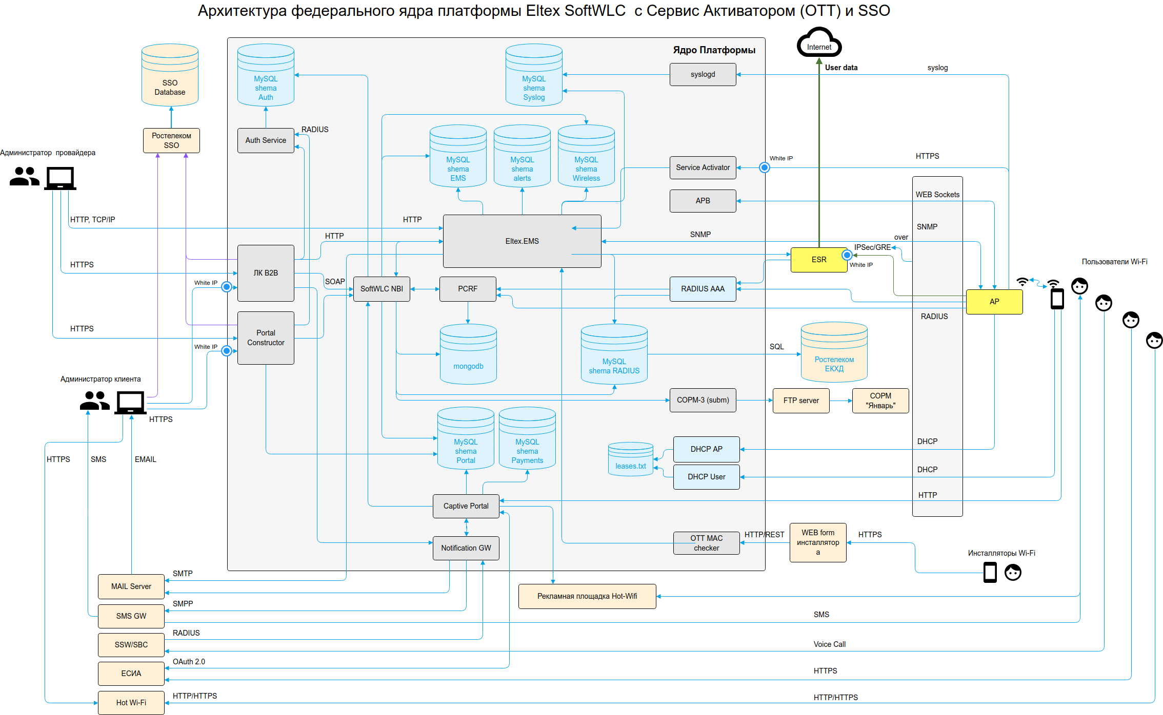Click White IP circle at Portal Constructor
Image resolution: width=1163 pixels, height=715 pixels.
226,351
